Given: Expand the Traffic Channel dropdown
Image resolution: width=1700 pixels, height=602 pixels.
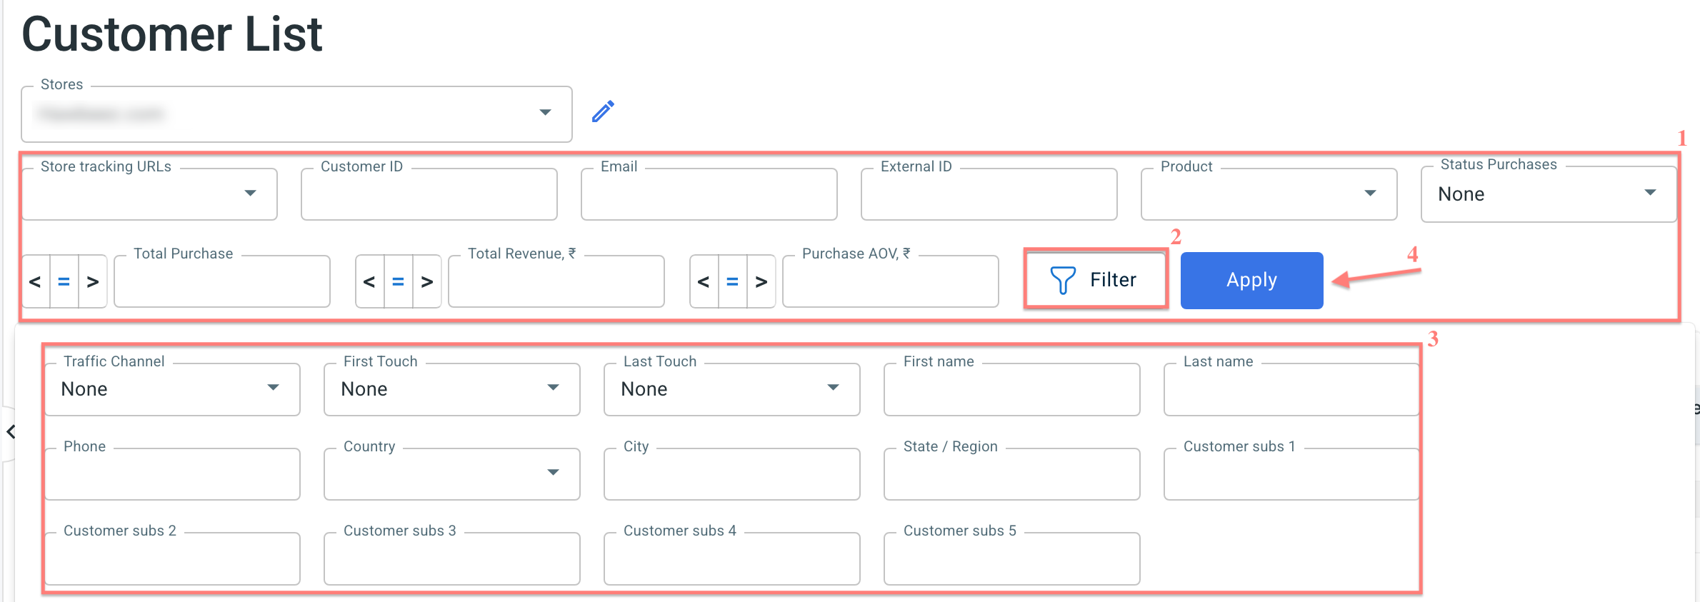Looking at the screenshot, I should pyautogui.click(x=172, y=389).
